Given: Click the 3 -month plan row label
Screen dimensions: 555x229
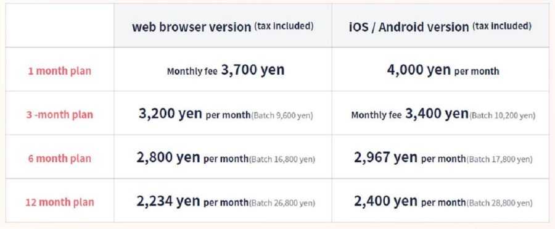Looking at the screenshot, I should coord(60,115).
